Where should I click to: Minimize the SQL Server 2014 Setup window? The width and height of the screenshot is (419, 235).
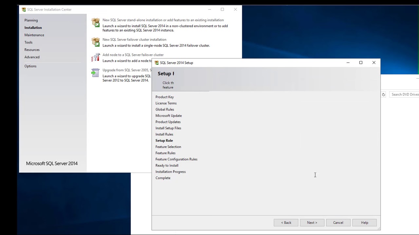348,63
